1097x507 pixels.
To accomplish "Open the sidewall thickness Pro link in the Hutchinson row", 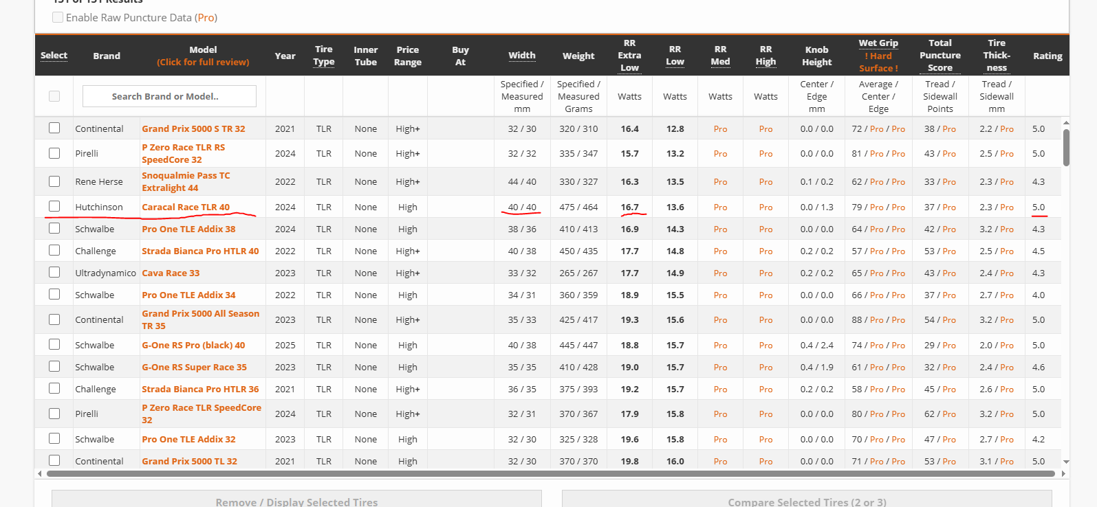I will tap(1007, 207).
